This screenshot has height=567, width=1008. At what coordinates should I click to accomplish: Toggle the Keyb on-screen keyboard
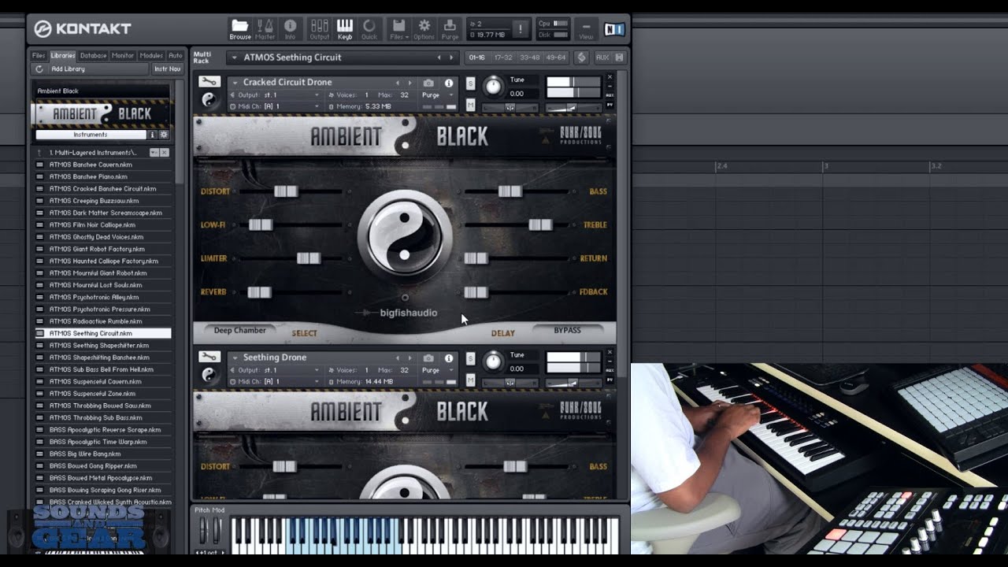click(x=345, y=29)
